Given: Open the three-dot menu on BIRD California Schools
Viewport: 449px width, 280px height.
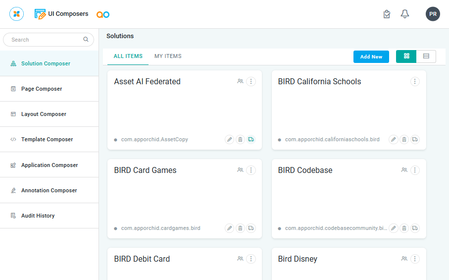Looking at the screenshot, I should (415, 81).
